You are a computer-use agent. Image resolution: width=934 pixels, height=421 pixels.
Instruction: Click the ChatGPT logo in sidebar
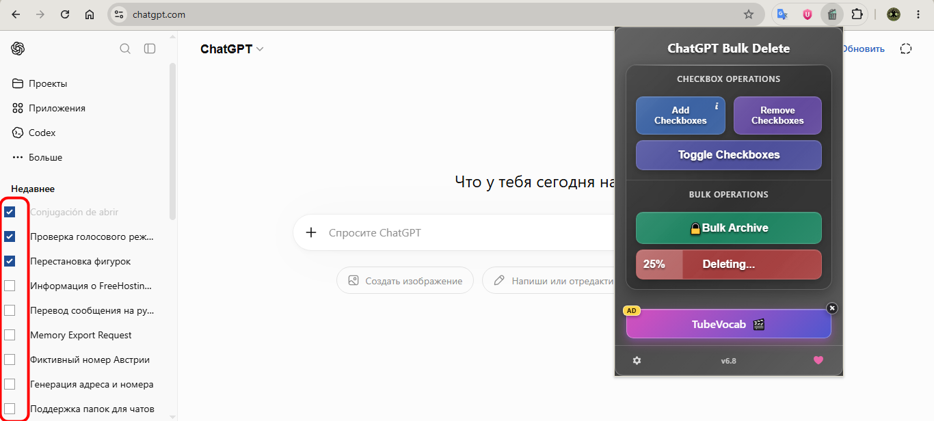pos(18,49)
